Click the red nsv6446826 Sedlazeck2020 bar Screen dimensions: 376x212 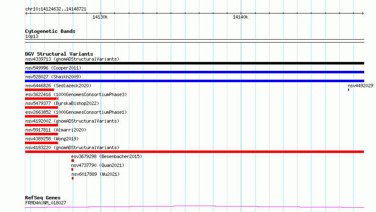pos(40,90)
